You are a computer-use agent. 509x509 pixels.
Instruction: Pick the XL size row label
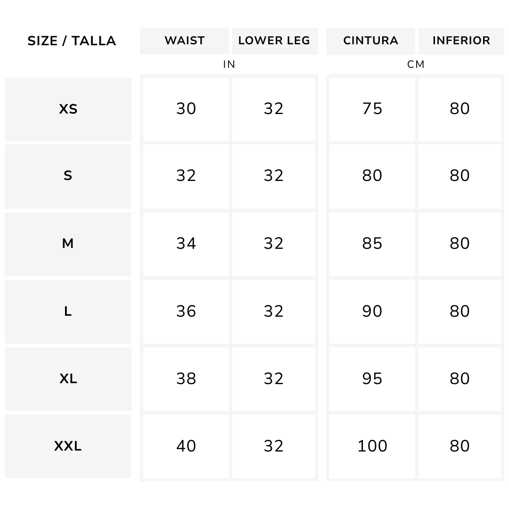point(68,379)
